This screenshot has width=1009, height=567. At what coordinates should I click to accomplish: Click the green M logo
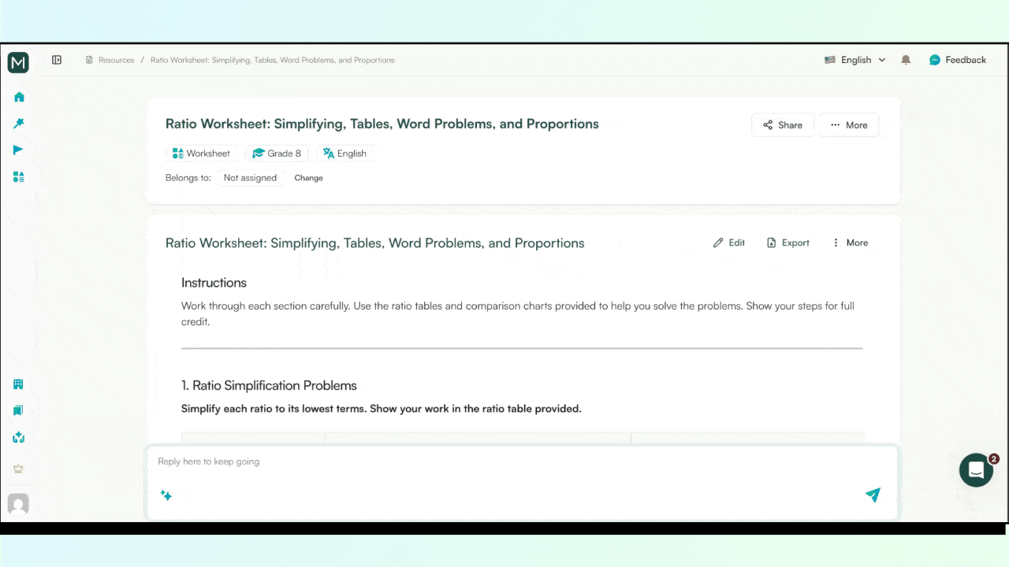point(18,63)
